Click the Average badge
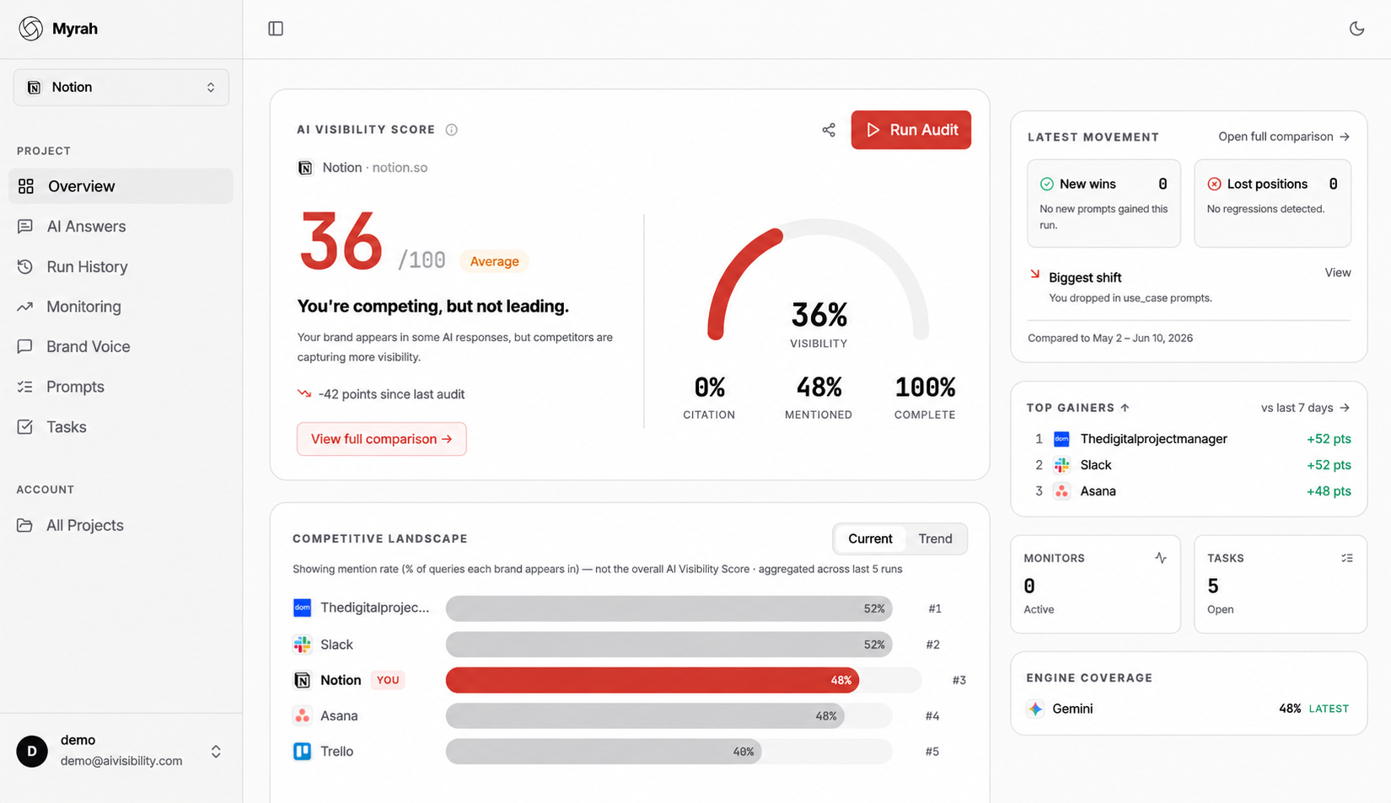 (494, 261)
